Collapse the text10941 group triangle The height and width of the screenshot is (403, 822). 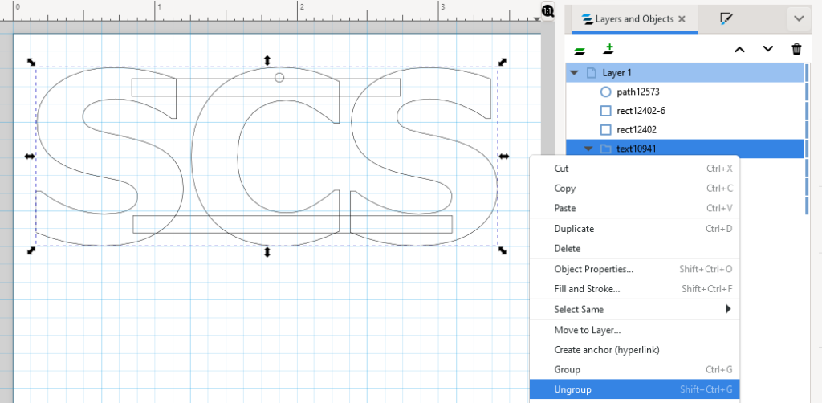(x=588, y=149)
